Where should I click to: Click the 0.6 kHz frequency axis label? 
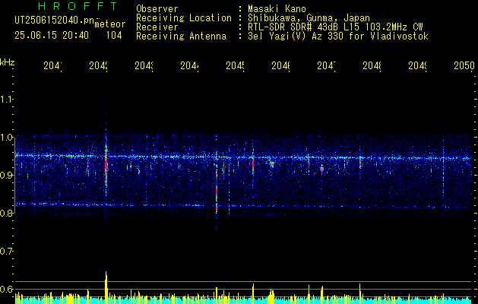[7, 289]
